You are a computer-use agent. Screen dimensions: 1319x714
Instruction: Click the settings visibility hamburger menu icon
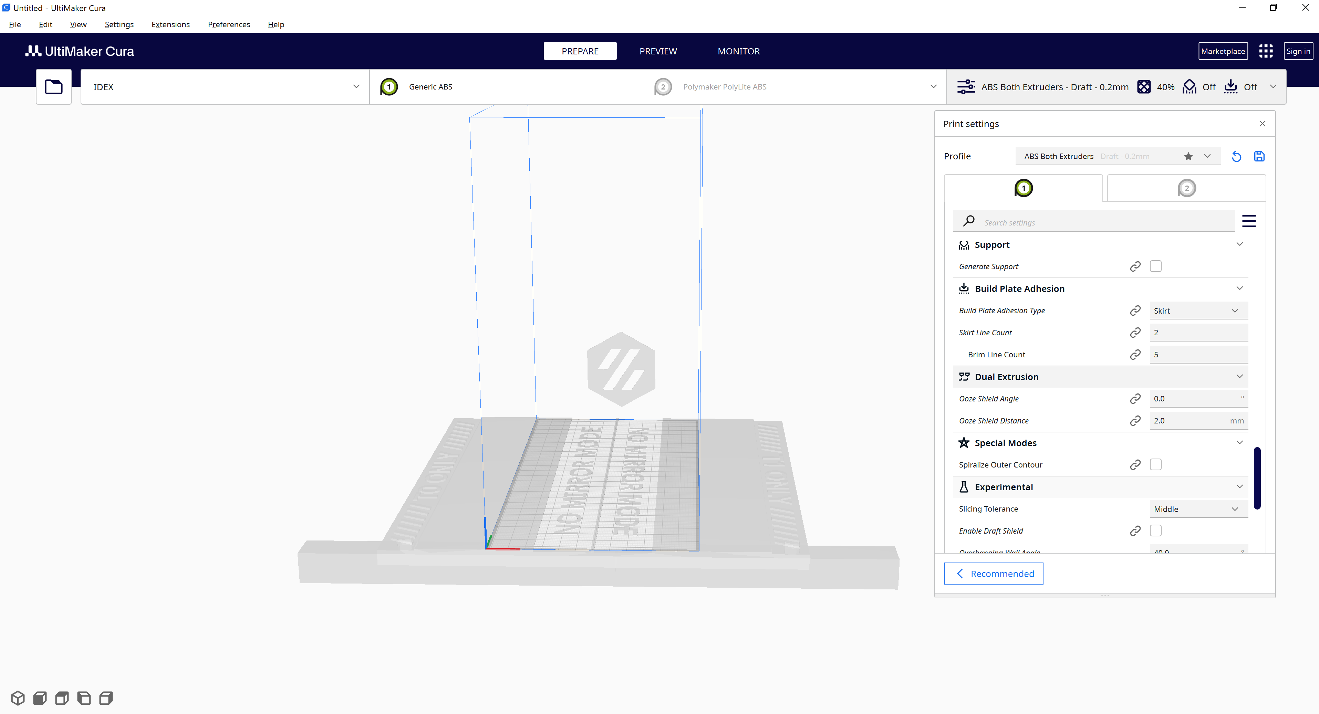1248,221
